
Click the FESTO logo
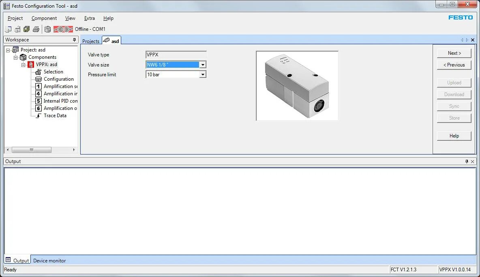pos(461,17)
